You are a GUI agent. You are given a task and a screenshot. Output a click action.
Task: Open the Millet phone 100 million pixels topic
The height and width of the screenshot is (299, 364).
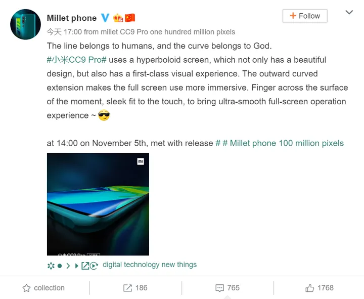[287, 143]
